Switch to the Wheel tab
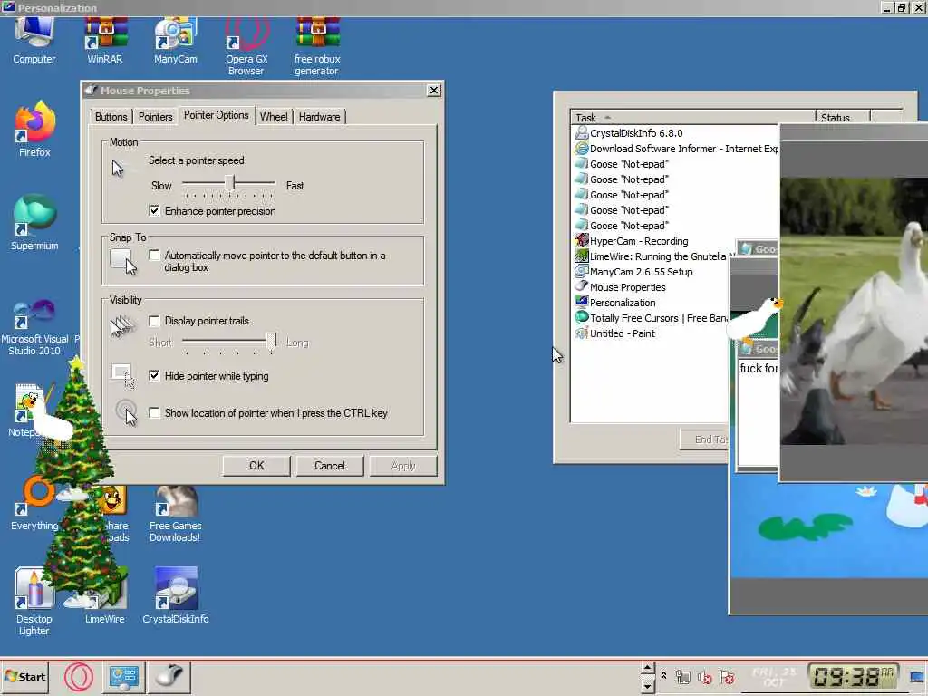The width and height of the screenshot is (928, 696). click(x=274, y=117)
